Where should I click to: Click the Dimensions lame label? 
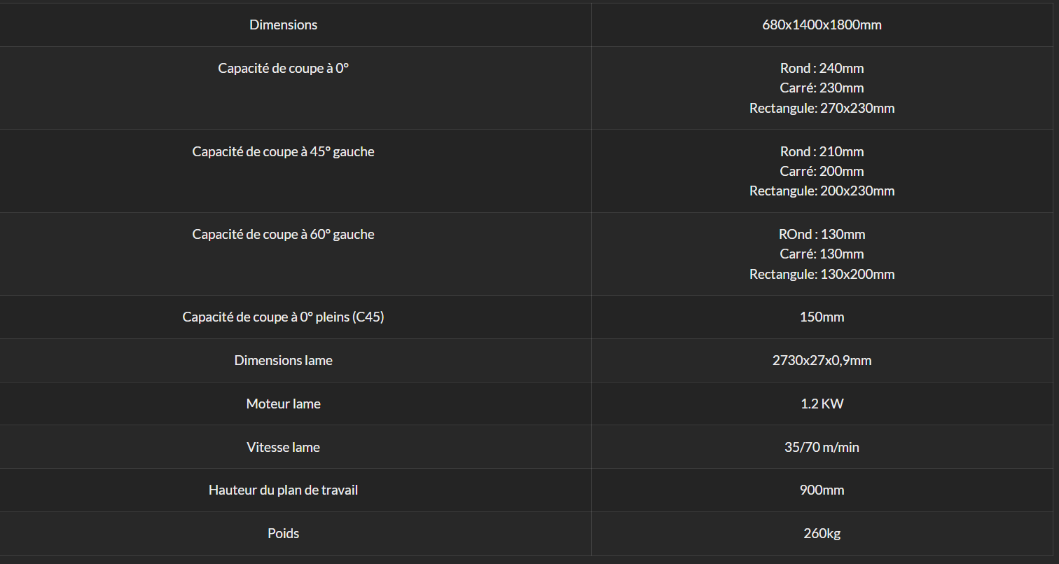[284, 361]
